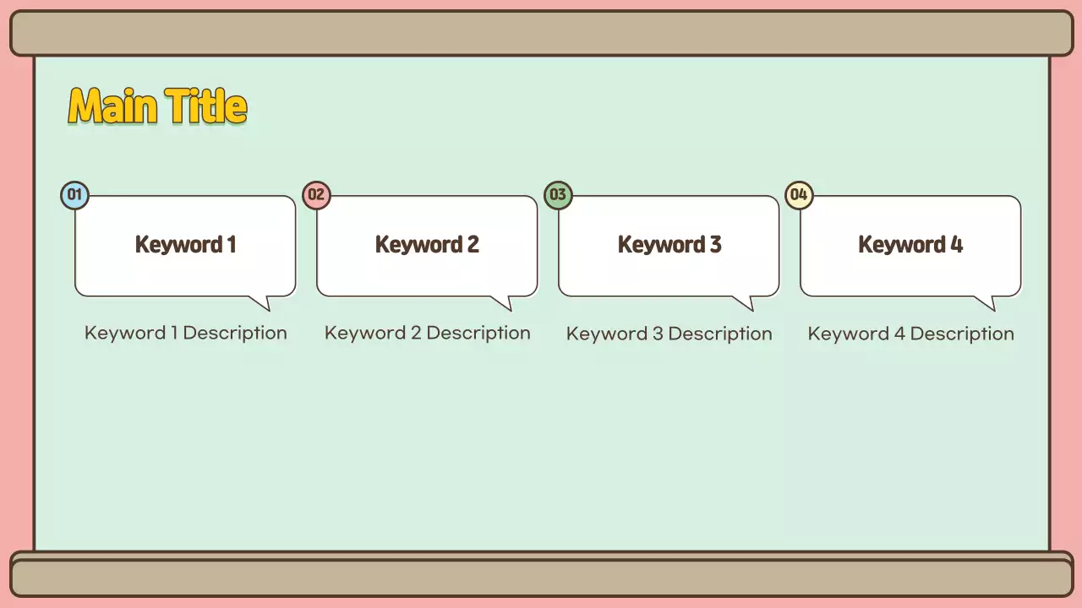The width and height of the screenshot is (1082, 608).
Task: Click the Keyword 3 bubble text
Action: coord(669,245)
